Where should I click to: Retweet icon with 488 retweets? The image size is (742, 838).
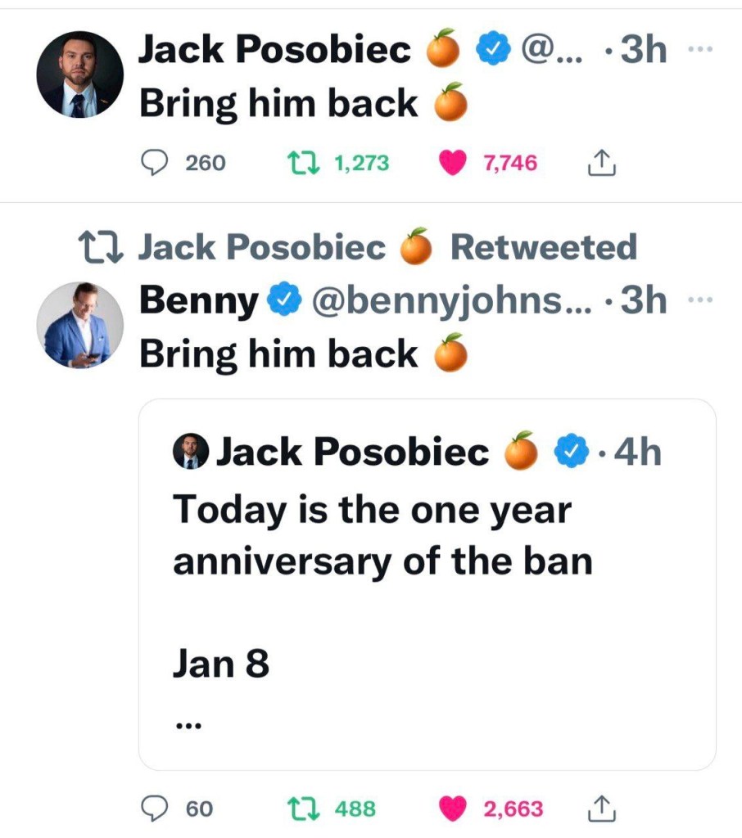303,808
